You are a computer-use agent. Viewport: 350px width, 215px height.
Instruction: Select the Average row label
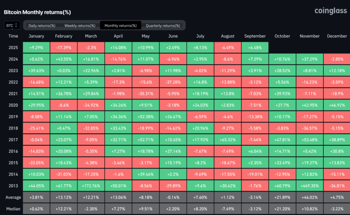point(13,197)
